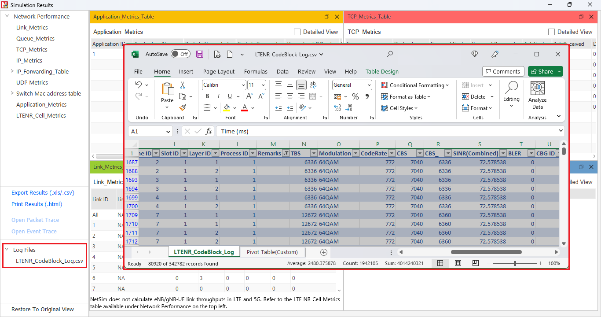
Task: Open the General number format dropdown
Action: [x=369, y=85]
